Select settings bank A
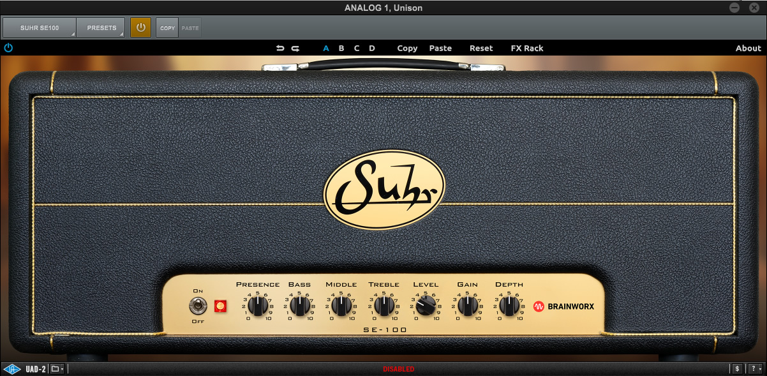The height and width of the screenshot is (376, 767). click(x=326, y=48)
